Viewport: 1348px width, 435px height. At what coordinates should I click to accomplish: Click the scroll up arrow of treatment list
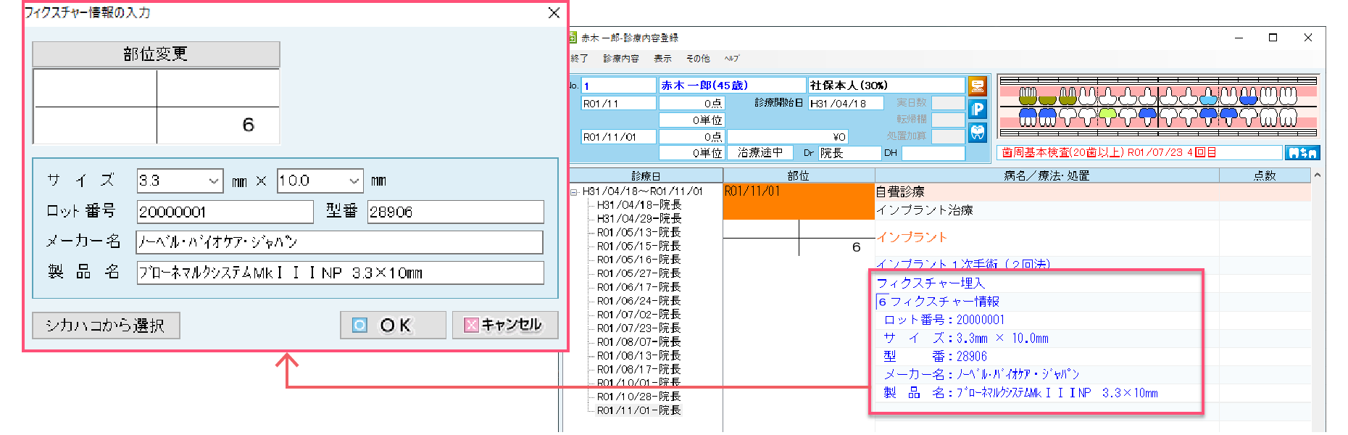coord(1318,175)
